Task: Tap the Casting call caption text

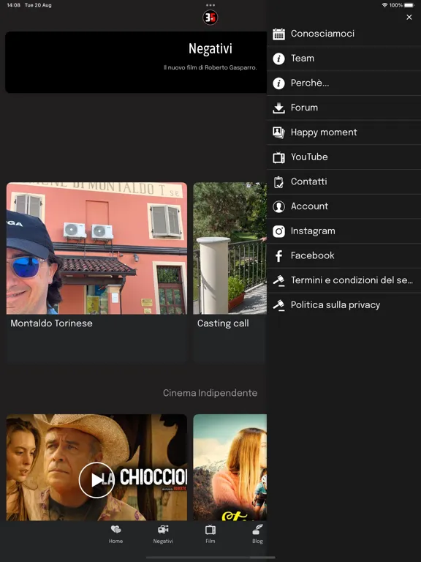Action: pos(223,323)
